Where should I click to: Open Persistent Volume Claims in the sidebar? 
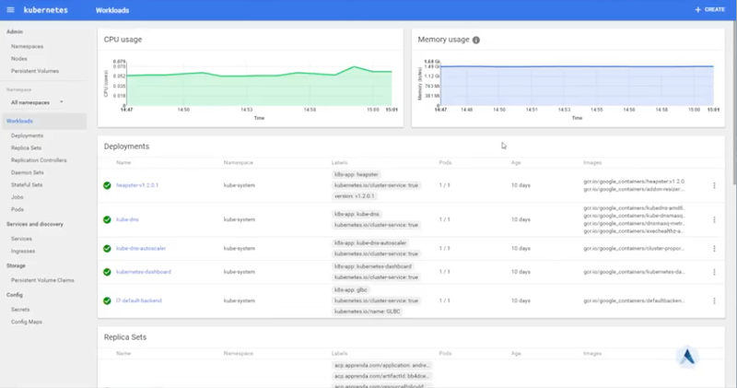point(41,279)
